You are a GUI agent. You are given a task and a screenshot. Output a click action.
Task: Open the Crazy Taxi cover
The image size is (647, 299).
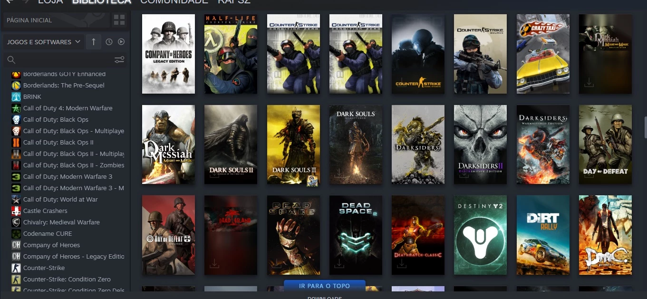click(x=543, y=54)
